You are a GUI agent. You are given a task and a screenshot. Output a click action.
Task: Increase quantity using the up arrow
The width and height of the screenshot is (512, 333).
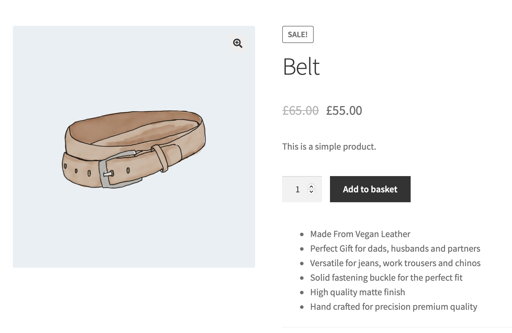point(311,186)
